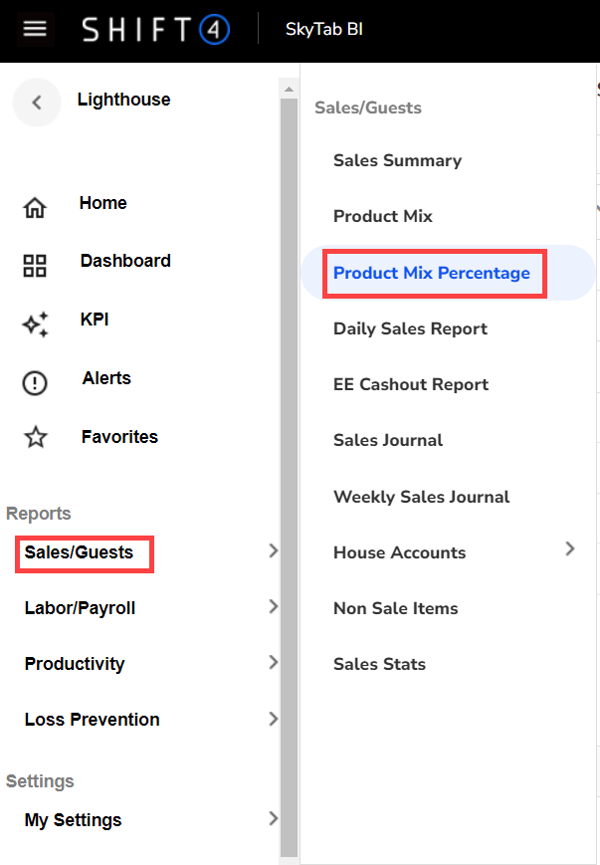Expand the My Settings chevron
600x865 pixels.
[273, 818]
